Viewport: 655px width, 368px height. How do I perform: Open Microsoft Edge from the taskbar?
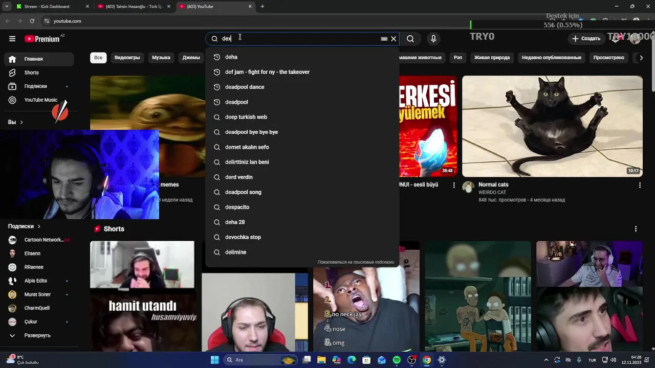pos(352,360)
